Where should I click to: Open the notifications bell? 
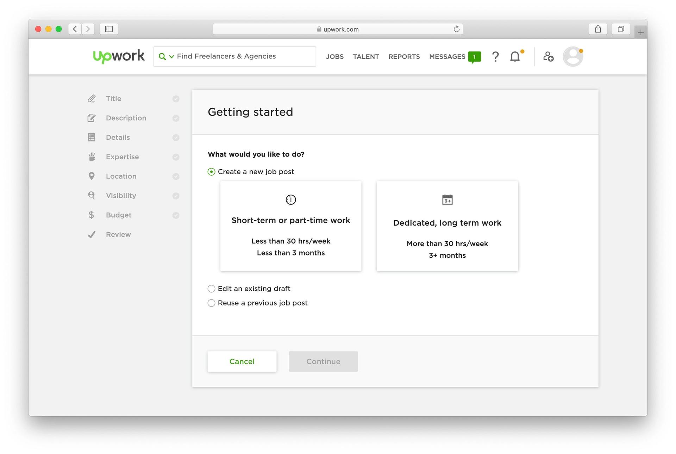click(x=515, y=56)
